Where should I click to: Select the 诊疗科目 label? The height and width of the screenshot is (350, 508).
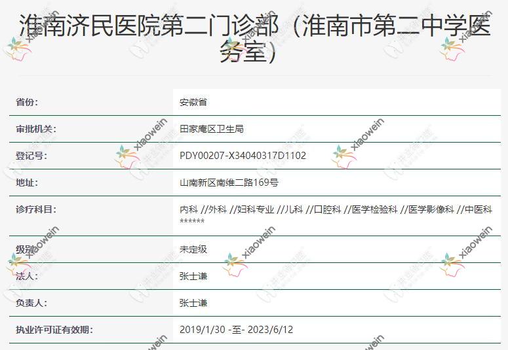click(36, 209)
